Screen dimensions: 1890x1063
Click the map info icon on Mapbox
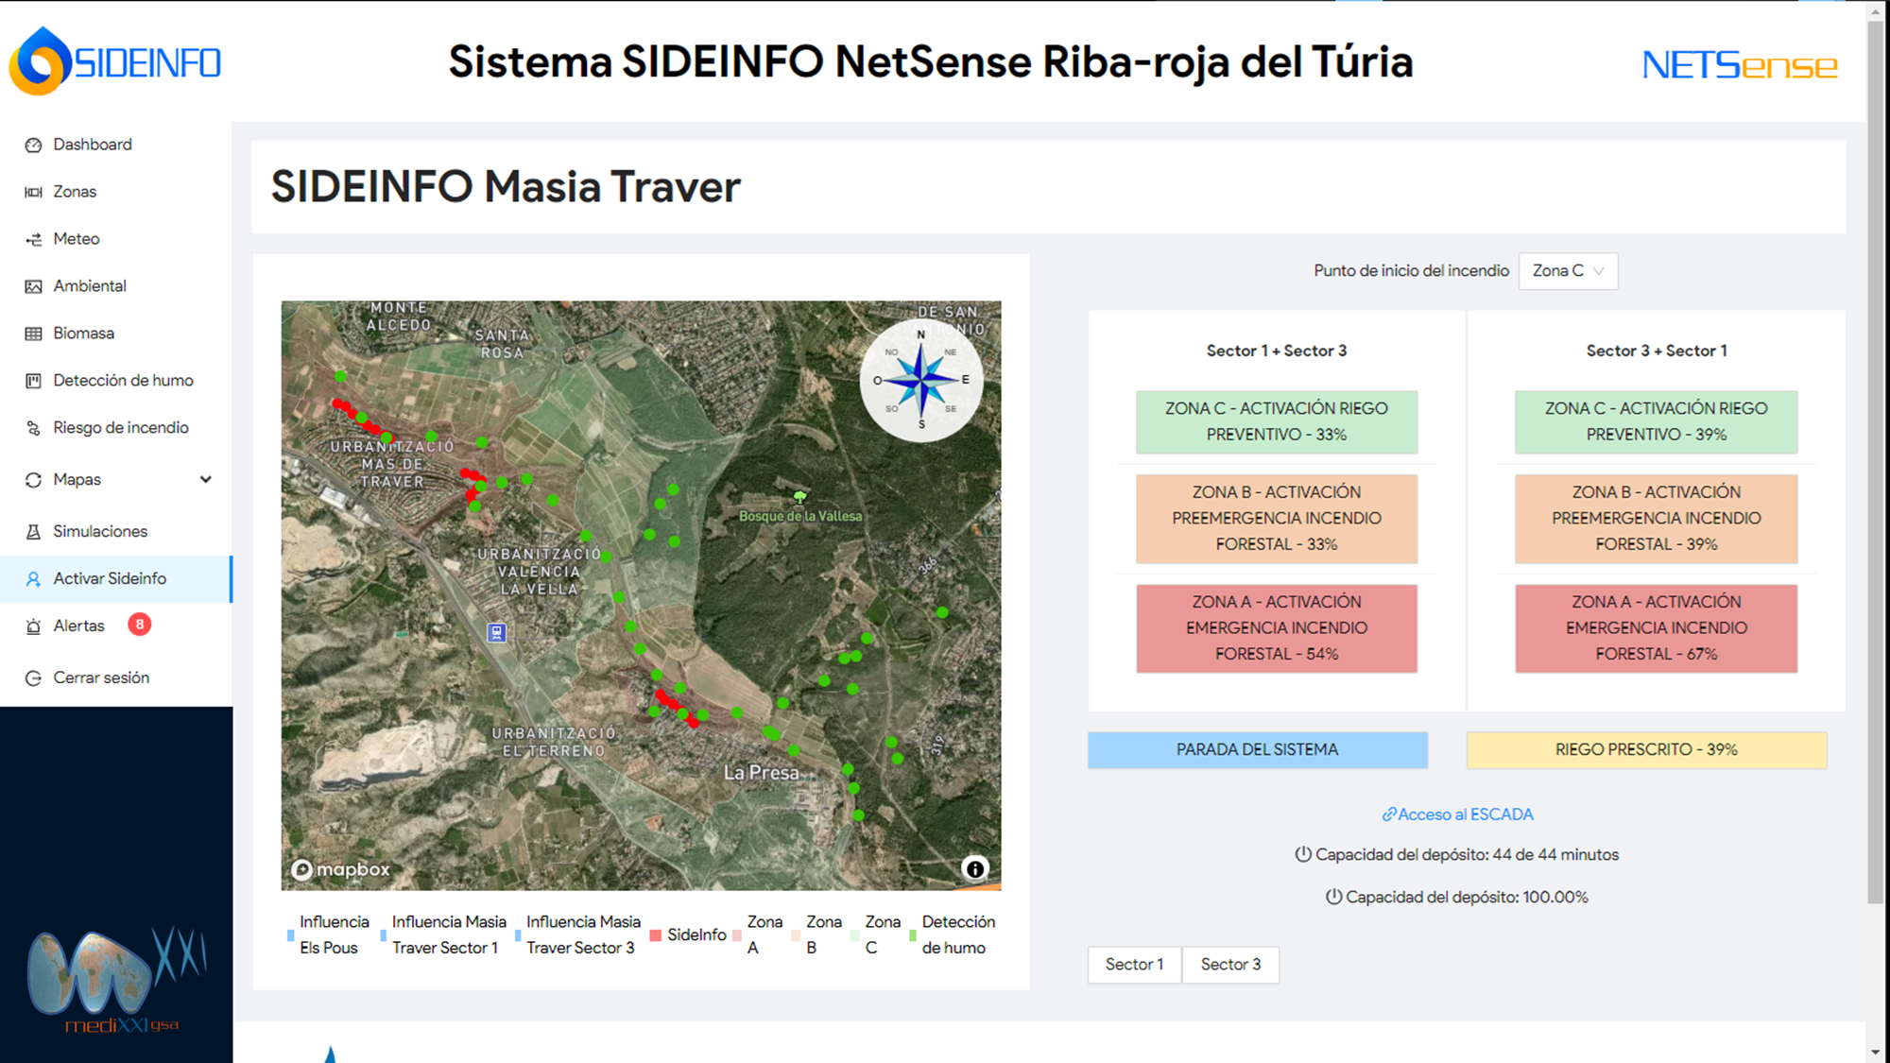click(974, 868)
